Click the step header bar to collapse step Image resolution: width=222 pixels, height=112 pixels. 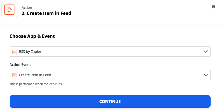click(x=111, y=13)
